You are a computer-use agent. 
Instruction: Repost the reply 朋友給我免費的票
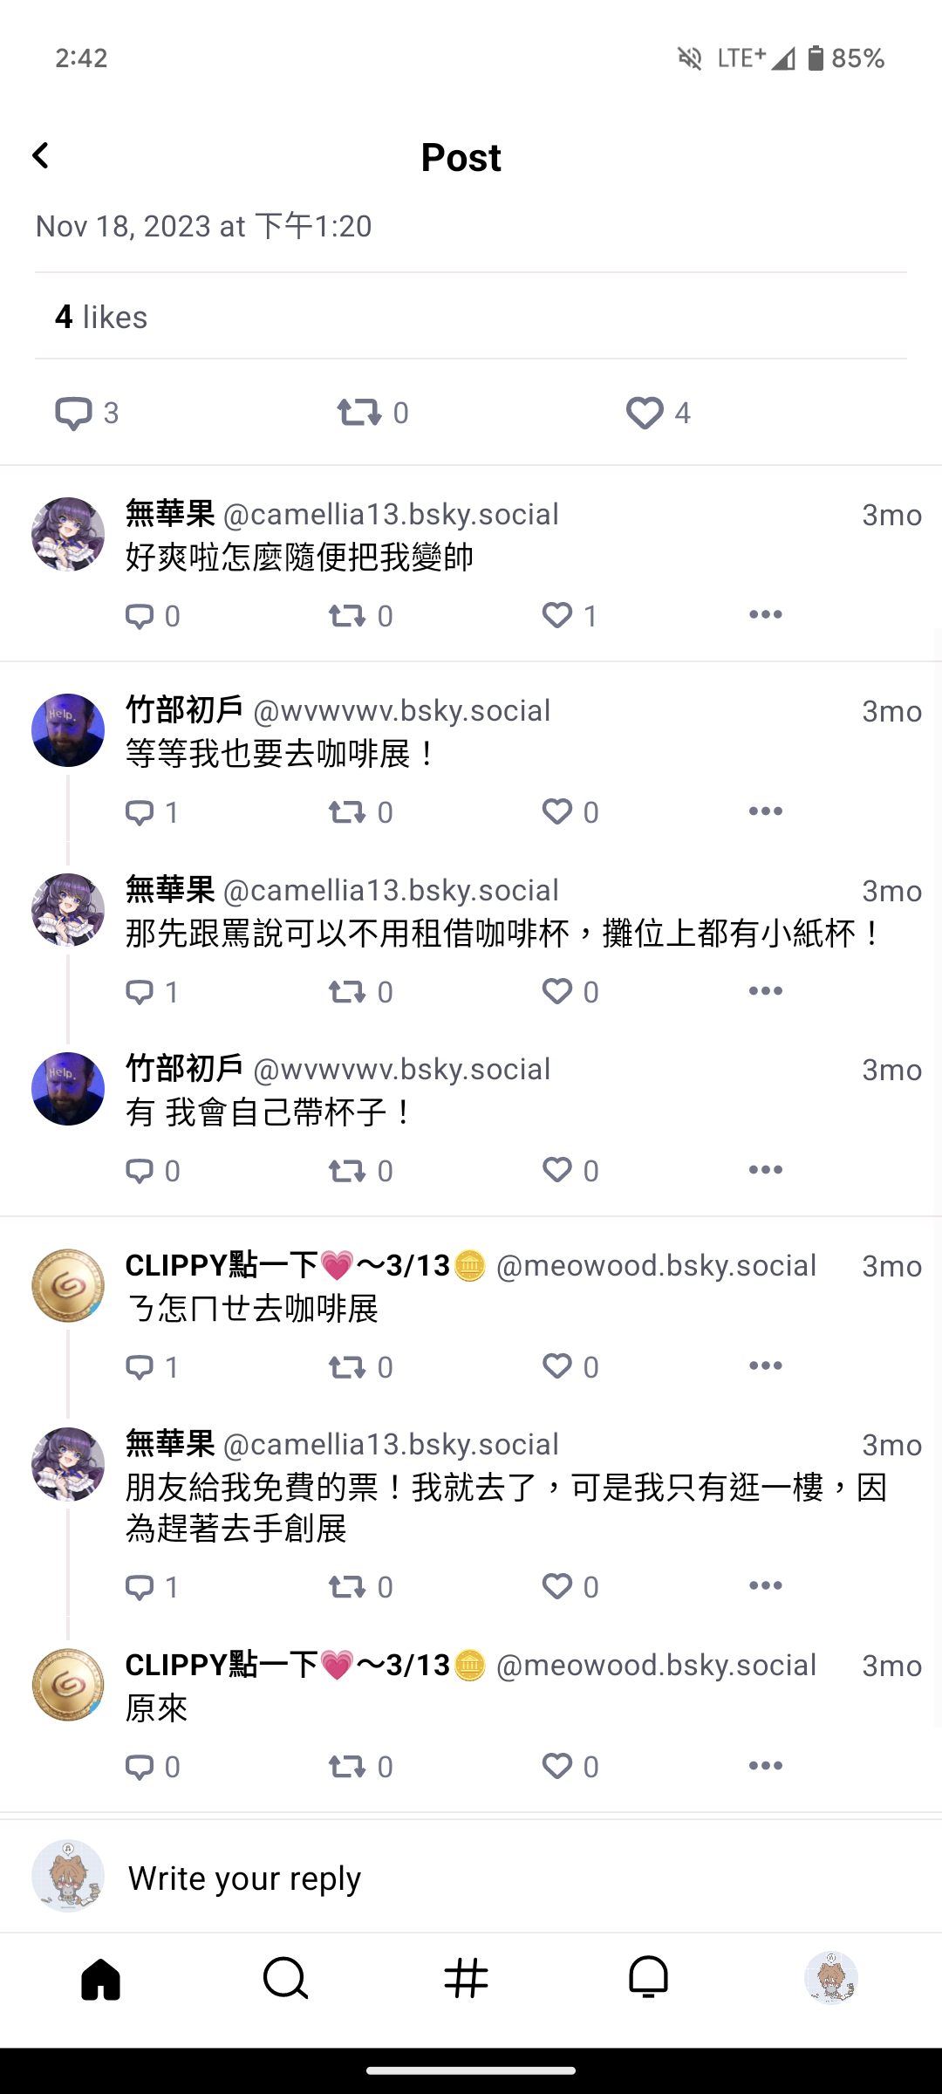pos(347,1586)
